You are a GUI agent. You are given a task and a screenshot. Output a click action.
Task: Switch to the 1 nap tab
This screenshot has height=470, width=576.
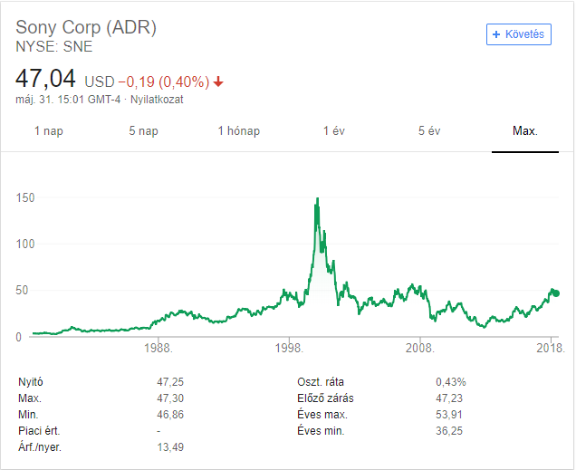[49, 131]
